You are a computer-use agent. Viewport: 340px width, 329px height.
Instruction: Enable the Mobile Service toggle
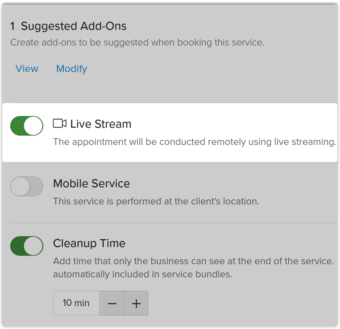(27, 186)
